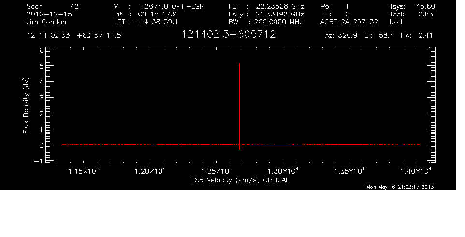Click the velocity value 12674.0 OPTI-LSR
Image resolution: width=465 pixels, height=237 pixels.
point(172,6)
